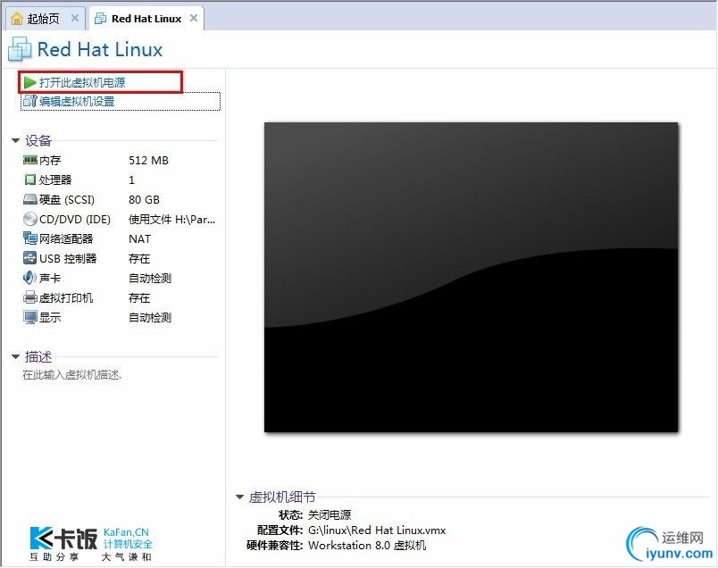Click the 使用文件 H:\Par... value
Image resolution: width=718 pixels, height=568 pixels.
tap(171, 220)
